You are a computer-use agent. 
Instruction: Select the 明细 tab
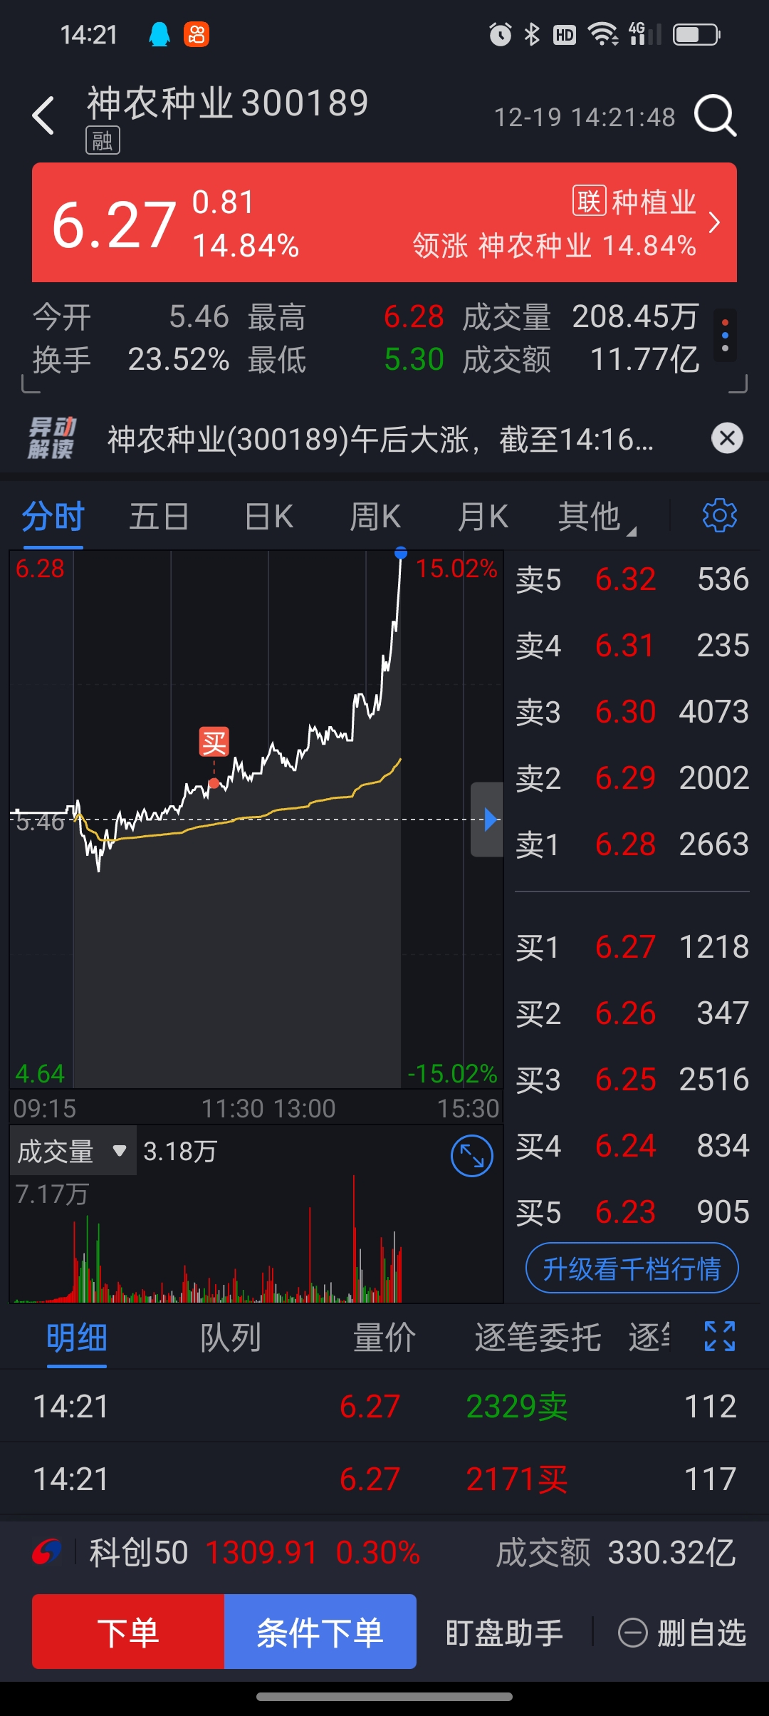pos(77,1338)
